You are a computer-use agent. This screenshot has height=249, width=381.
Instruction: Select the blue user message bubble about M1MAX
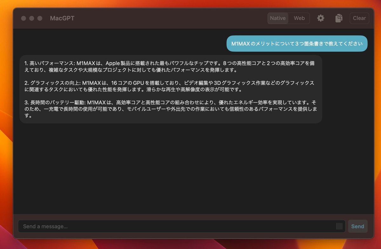coord(297,44)
